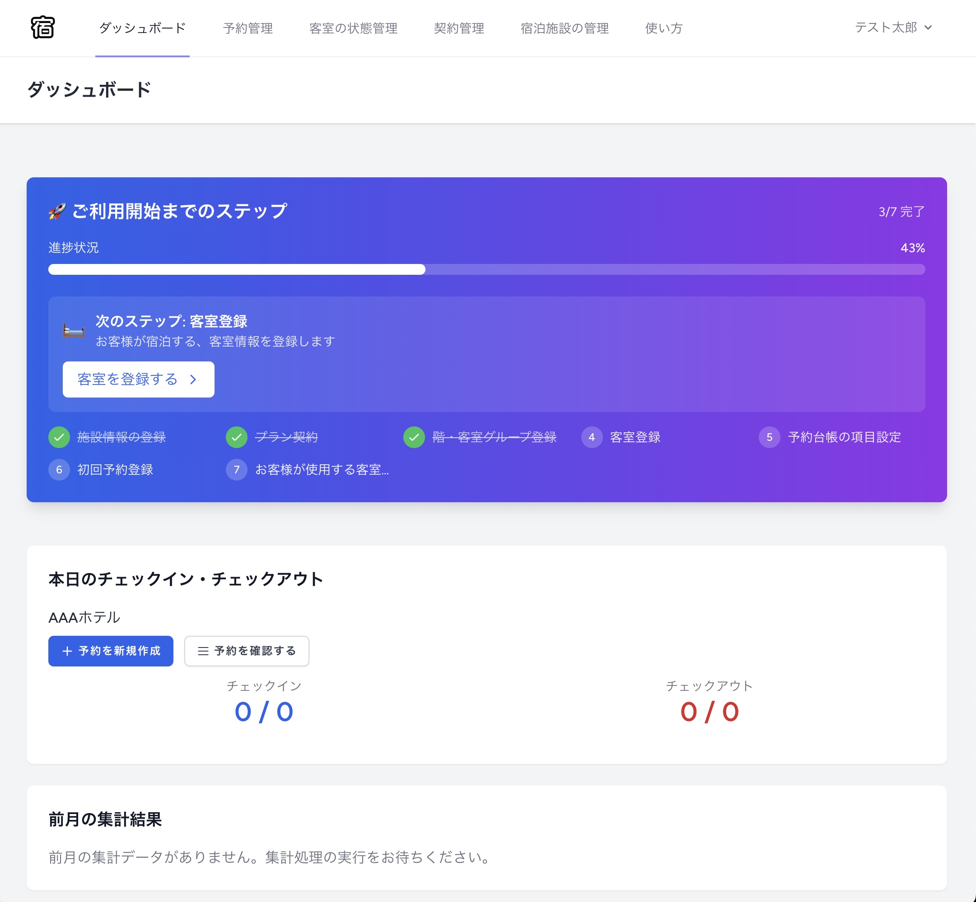The height and width of the screenshot is (902, 976).
Task: Click the 43% progress bar
Action: pos(486,269)
